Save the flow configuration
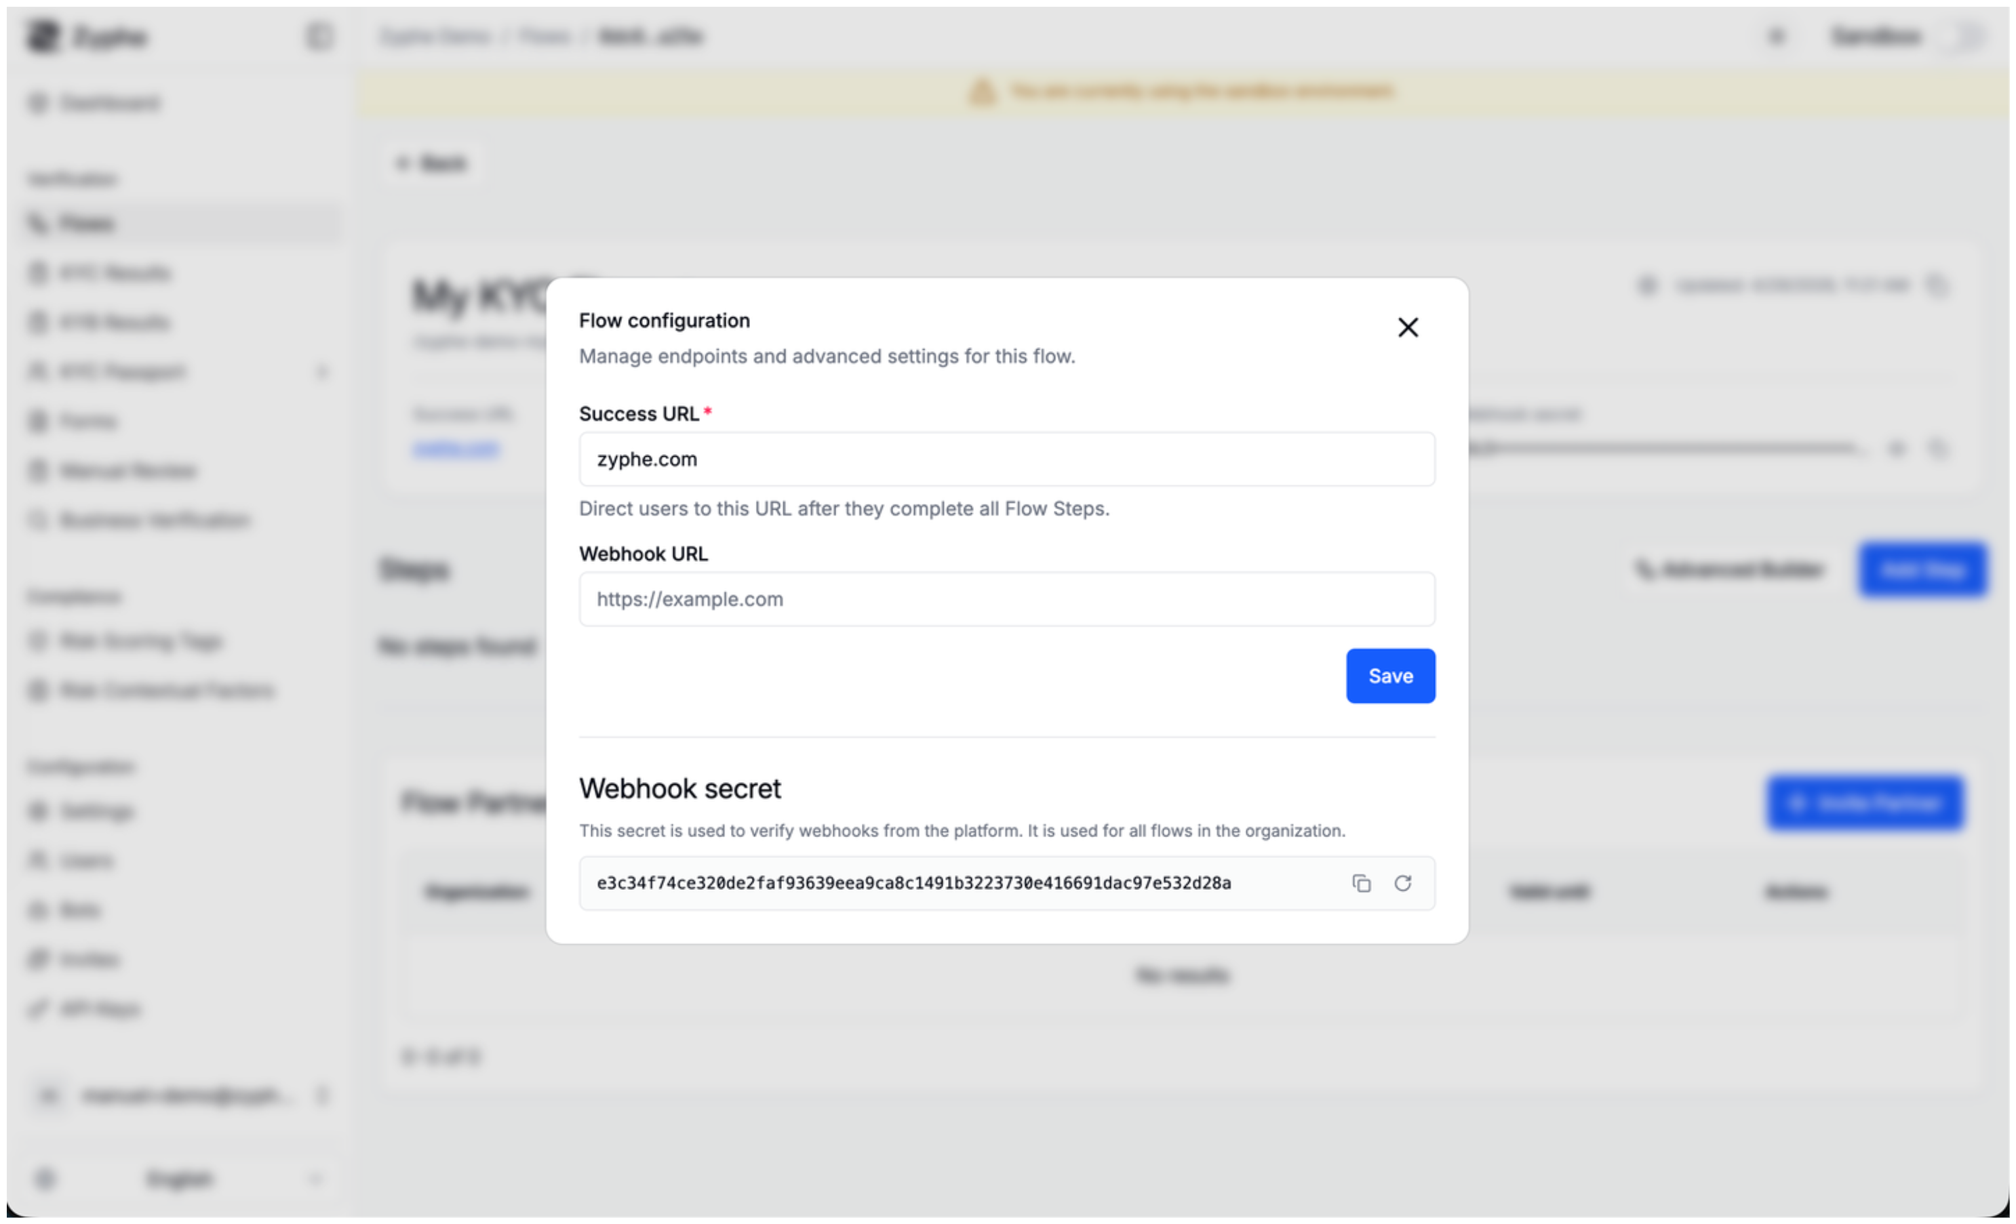This screenshot has width=2016, height=1224. point(1390,676)
